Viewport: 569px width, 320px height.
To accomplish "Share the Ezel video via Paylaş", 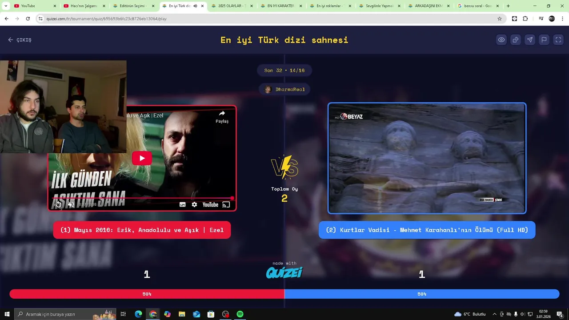I will tap(222, 117).
